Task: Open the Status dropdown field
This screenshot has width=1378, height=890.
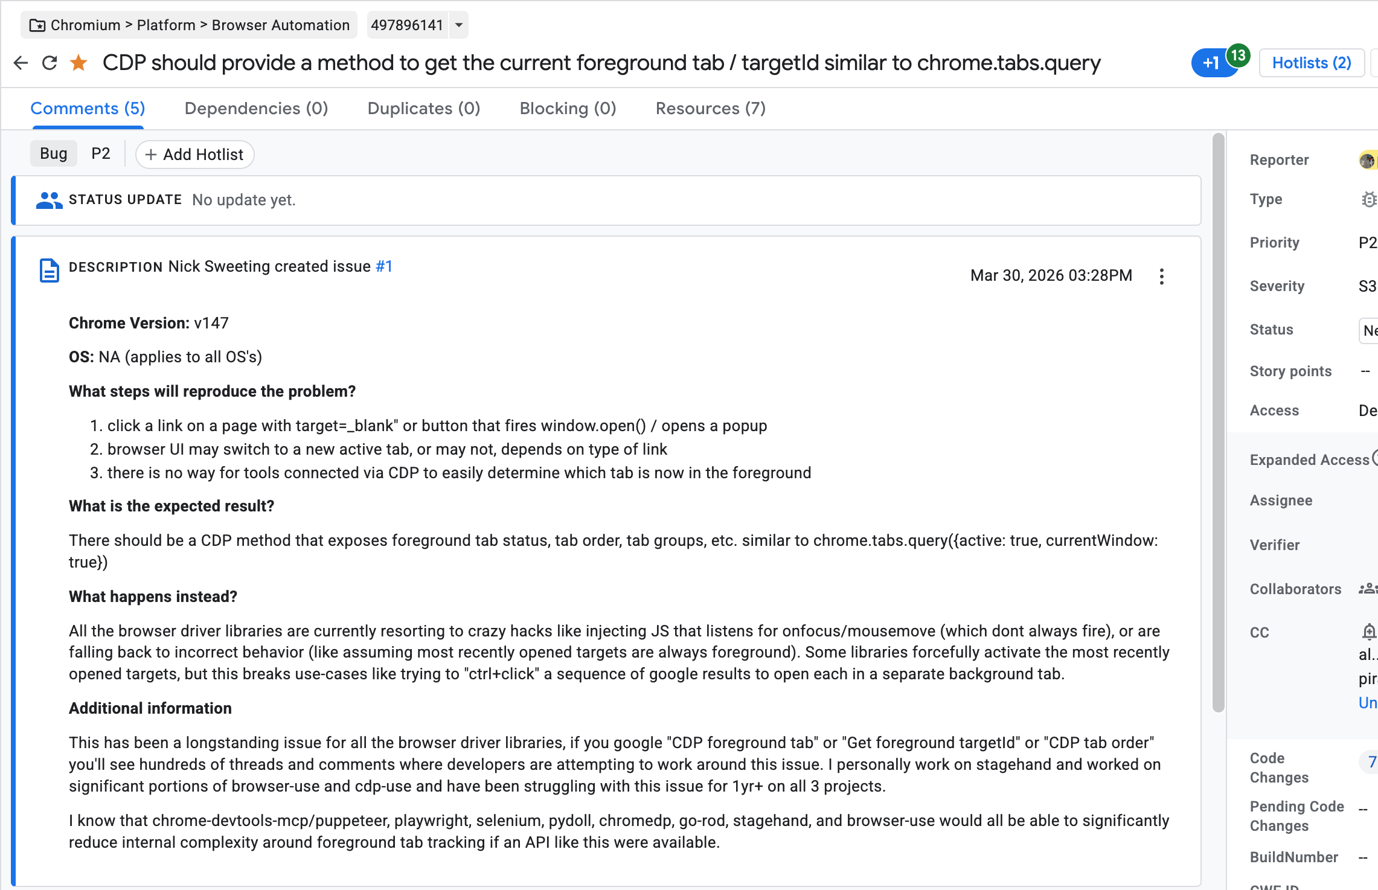Action: [x=1368, y=330]
